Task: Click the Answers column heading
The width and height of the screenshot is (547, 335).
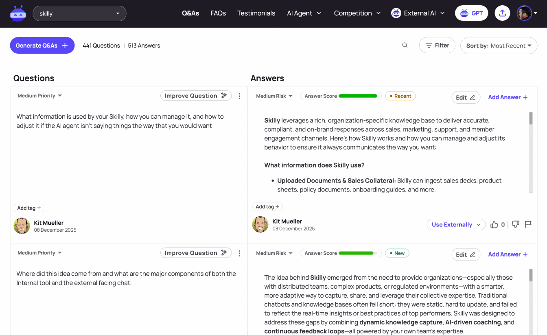Action: pyautogui.click(x=267, y=78)
